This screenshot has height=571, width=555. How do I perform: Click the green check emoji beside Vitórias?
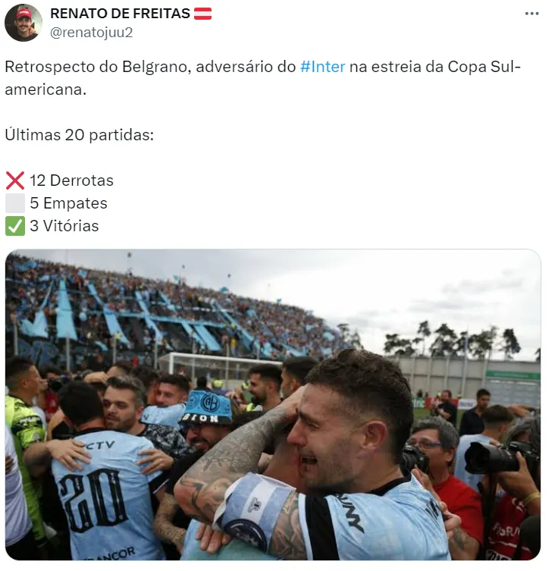(15, 226)
